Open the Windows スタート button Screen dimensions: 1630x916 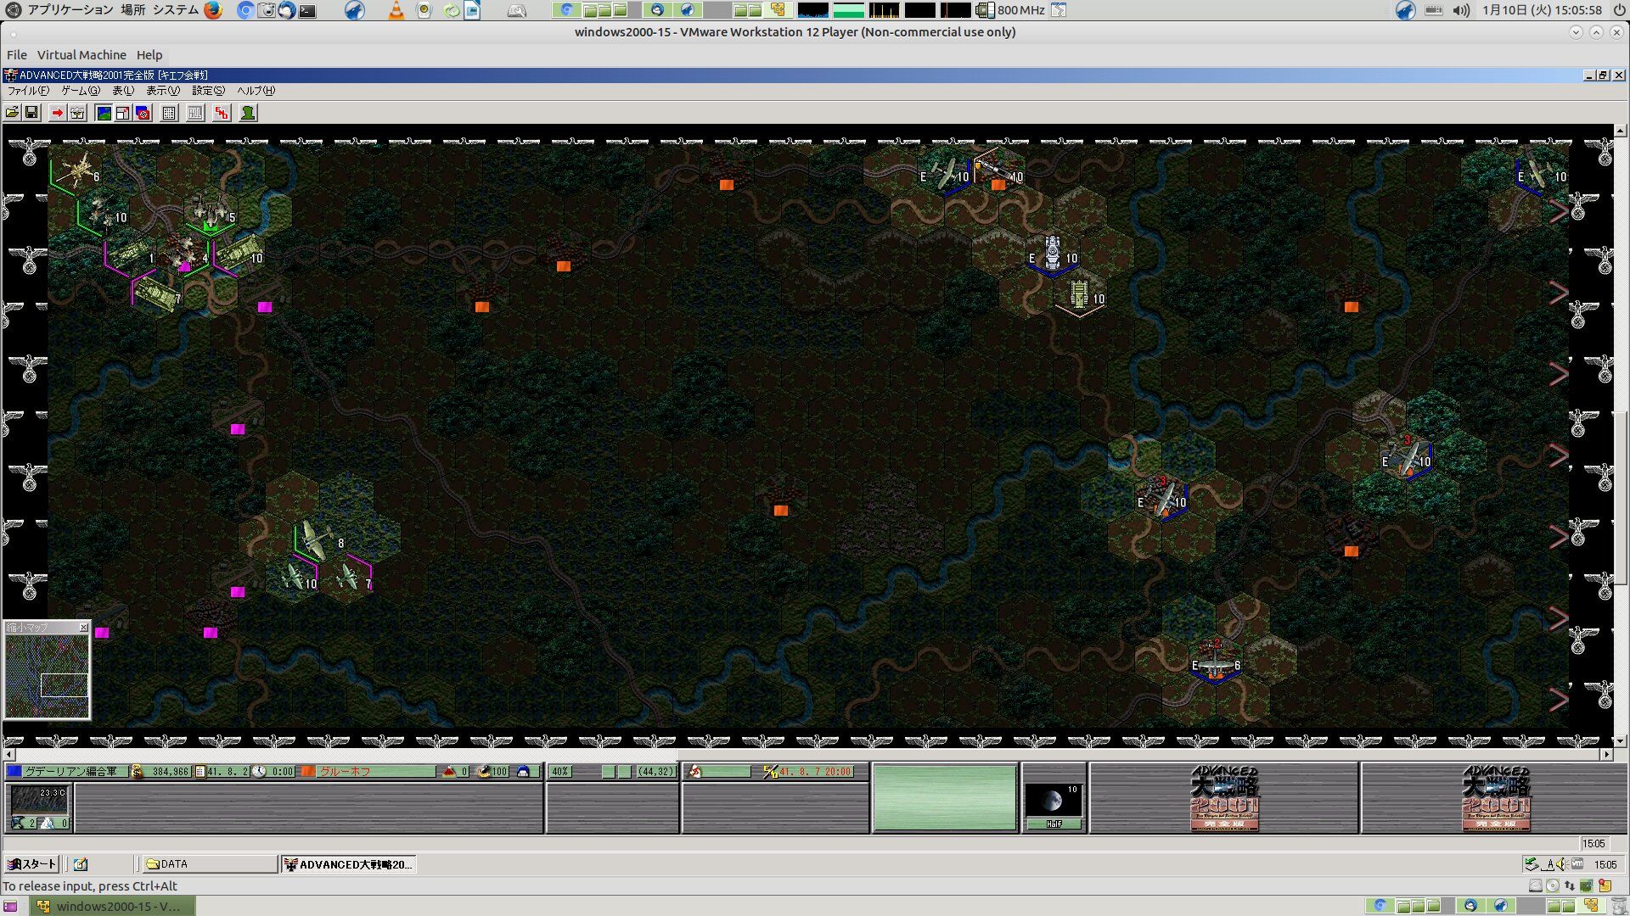point(31,864)
